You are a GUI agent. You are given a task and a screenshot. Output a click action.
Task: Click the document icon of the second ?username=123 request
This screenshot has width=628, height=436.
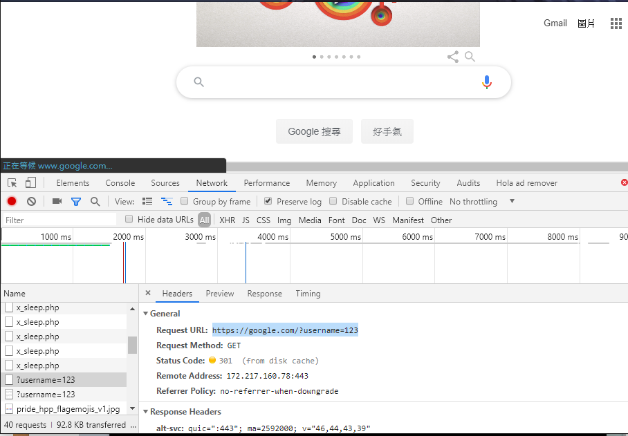point(9,395)
